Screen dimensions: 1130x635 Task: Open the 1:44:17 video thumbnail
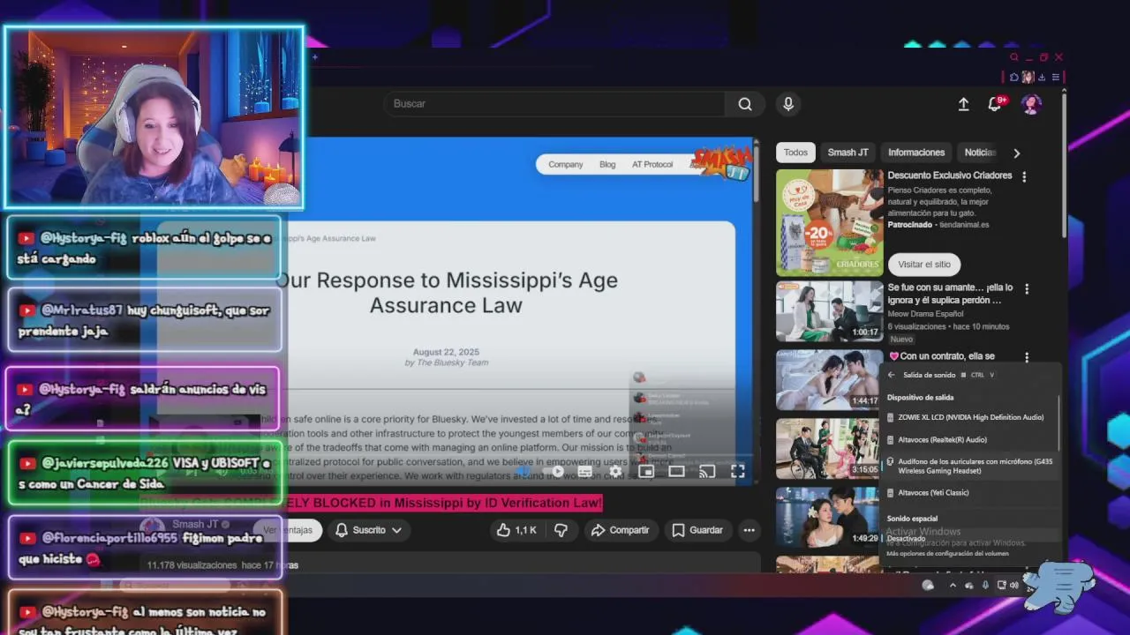coord(830,380)
